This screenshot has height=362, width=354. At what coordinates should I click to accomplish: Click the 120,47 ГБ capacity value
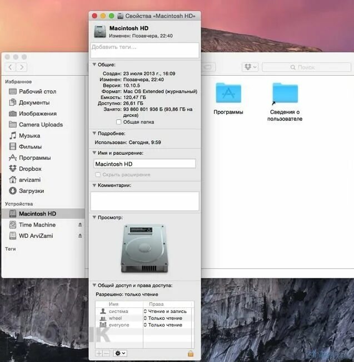point(134,97)
